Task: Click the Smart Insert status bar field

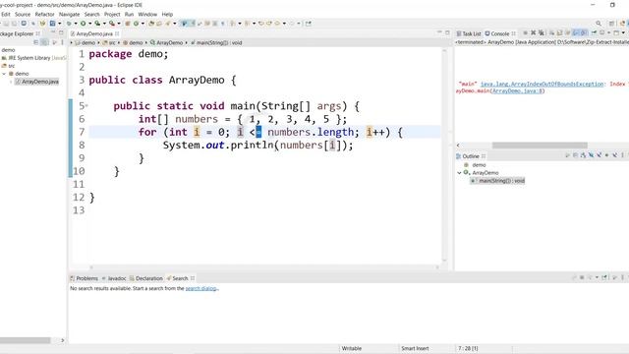Action: pyautogui.click(x=415, y=348)
